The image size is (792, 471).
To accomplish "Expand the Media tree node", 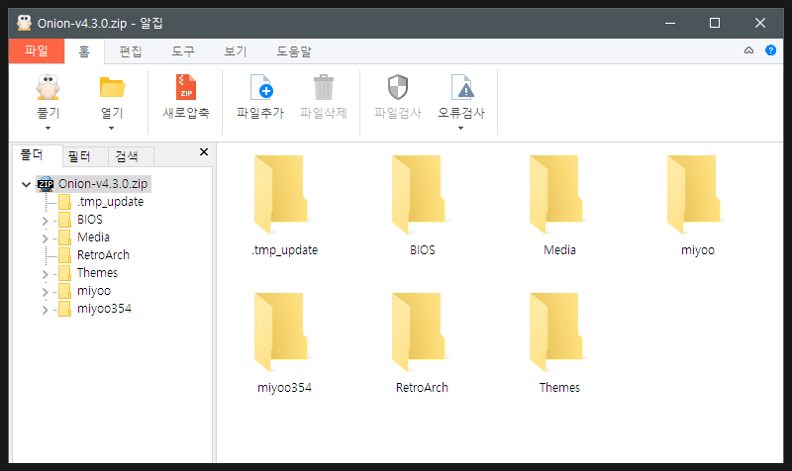I will (x=45, y=238).
